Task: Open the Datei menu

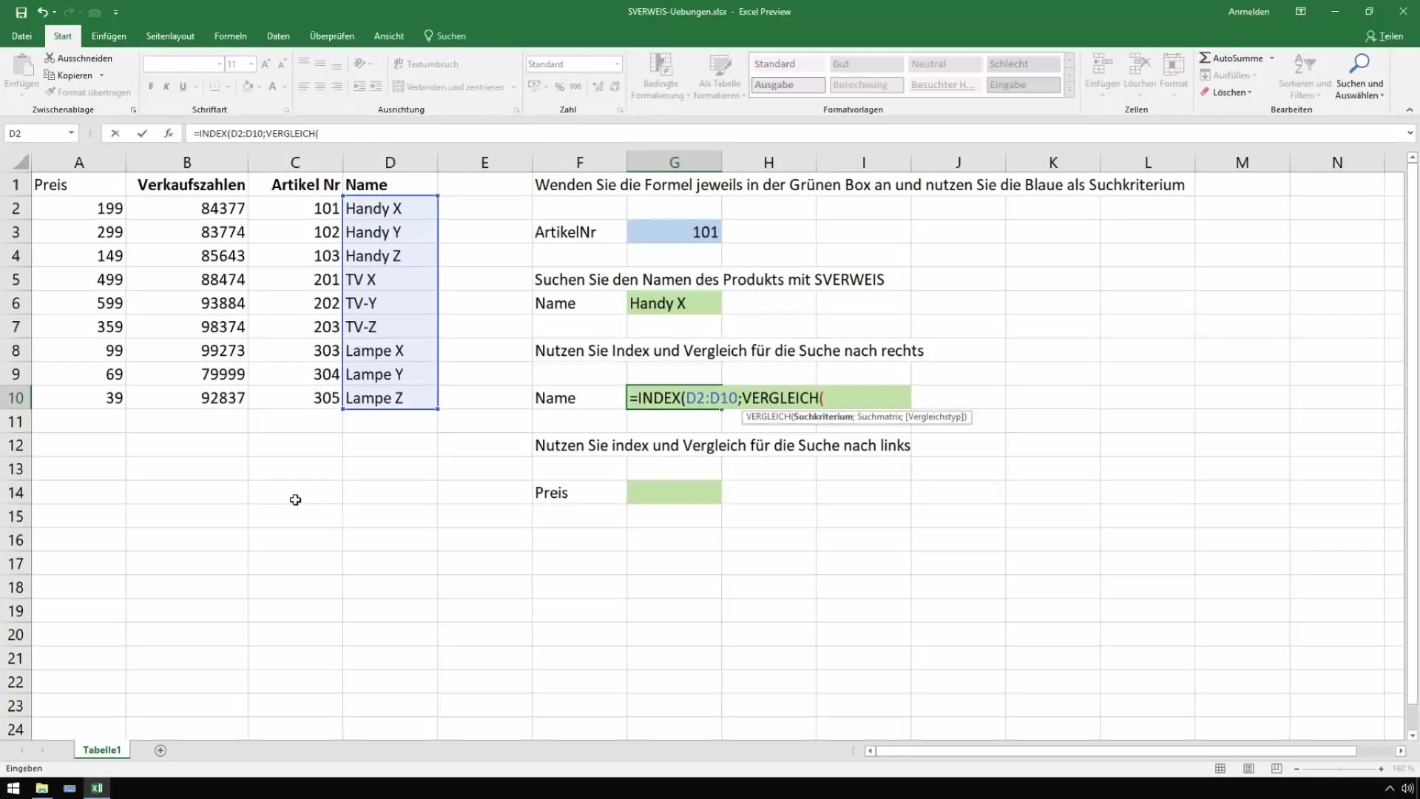Action: pyautogui.click(x=21, y=36)
